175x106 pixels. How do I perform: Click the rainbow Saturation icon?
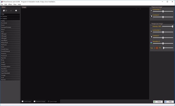pos(151,43)
